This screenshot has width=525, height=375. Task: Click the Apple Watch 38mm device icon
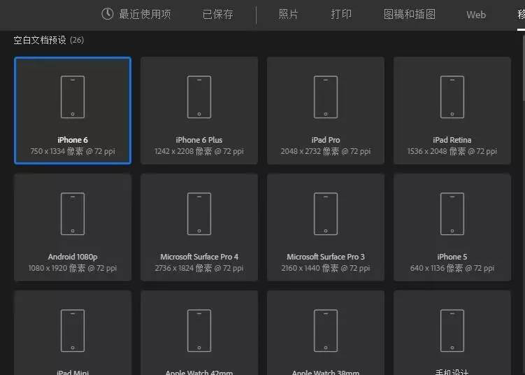point(326,330)
